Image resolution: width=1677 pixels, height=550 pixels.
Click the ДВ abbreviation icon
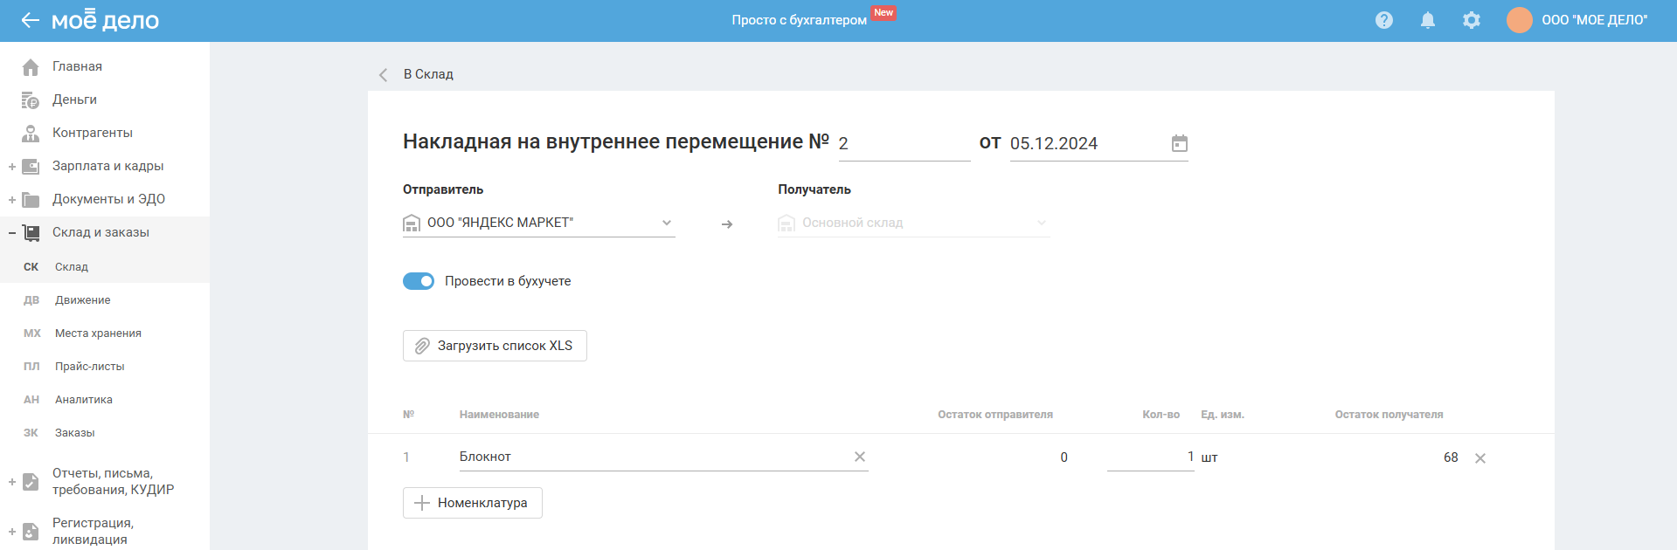click(x=31, y=300)
